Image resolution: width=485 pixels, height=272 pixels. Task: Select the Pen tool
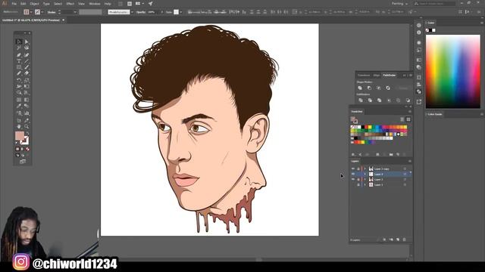click(x=19, y=55)
